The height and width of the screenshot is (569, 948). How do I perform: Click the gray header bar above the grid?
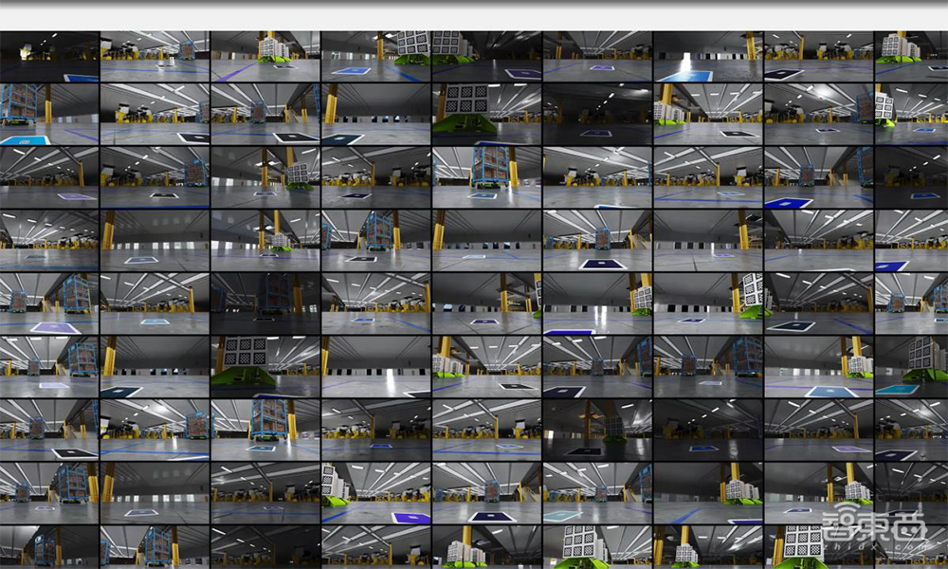click(474, 16)
